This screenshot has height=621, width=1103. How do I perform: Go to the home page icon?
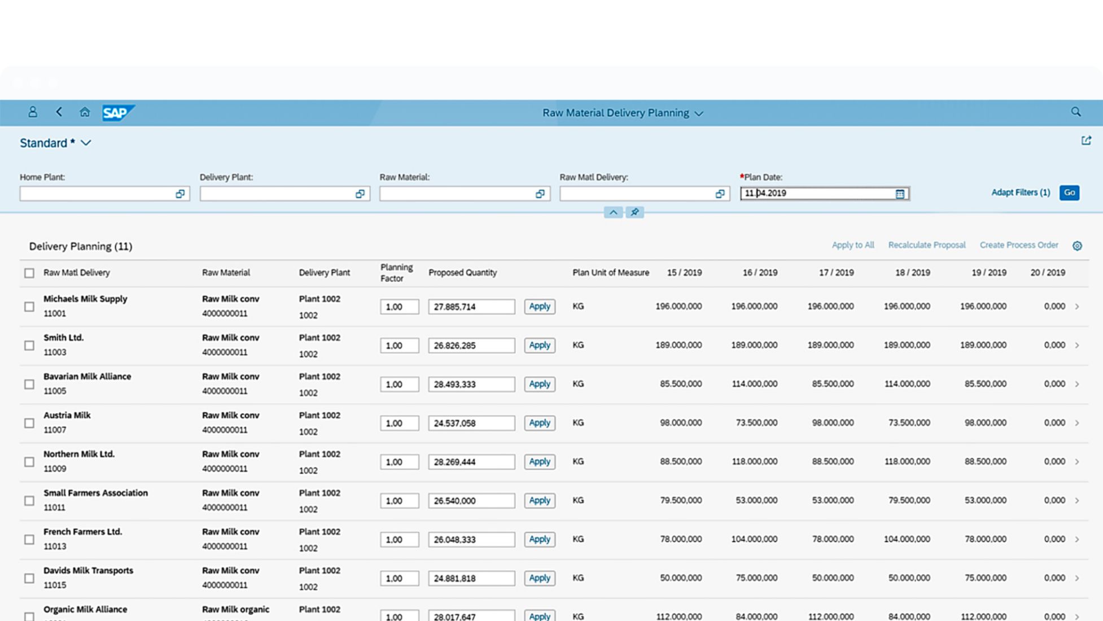85,112
